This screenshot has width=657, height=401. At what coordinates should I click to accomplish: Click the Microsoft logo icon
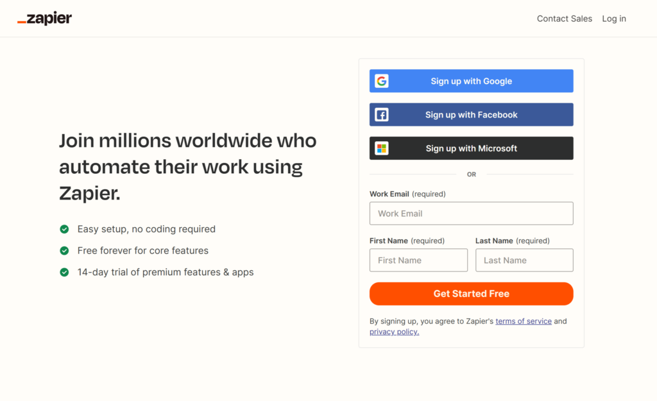(x=382, y=148)
